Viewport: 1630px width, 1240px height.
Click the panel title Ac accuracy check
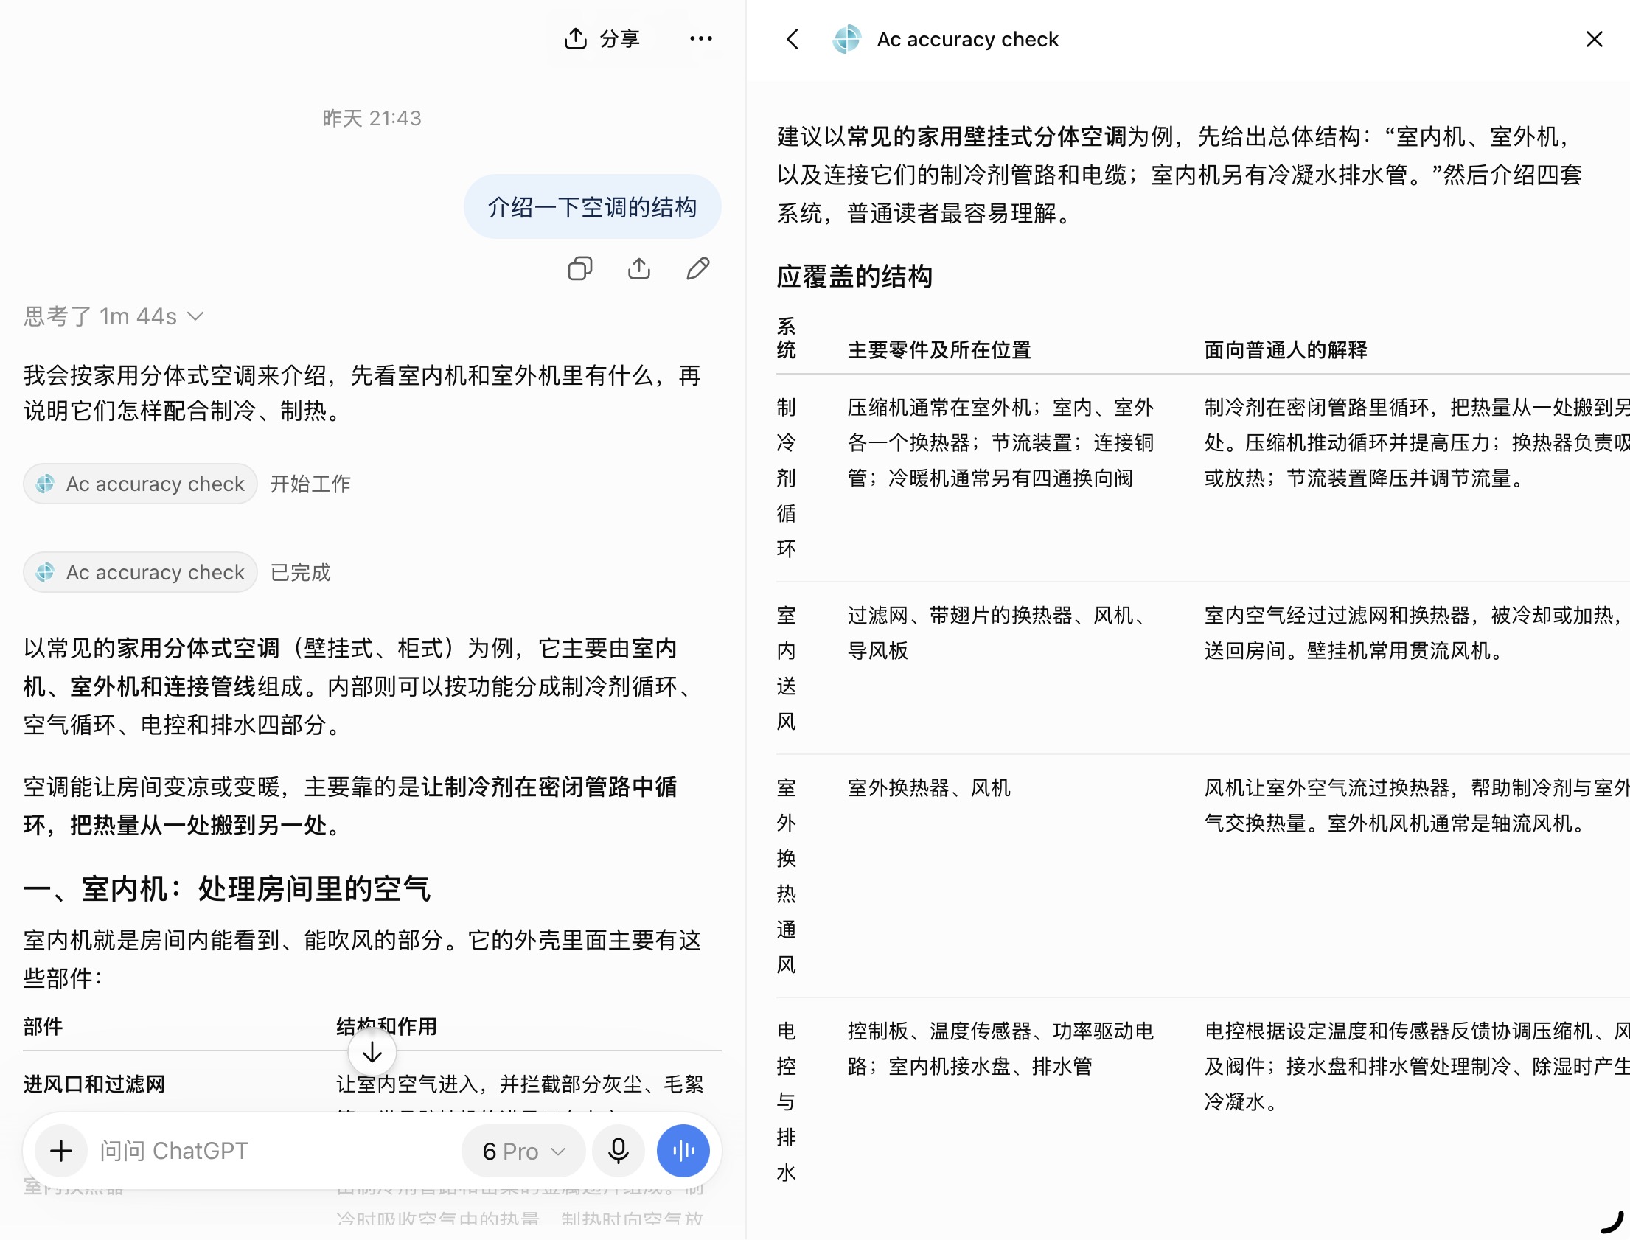point(967,39)
